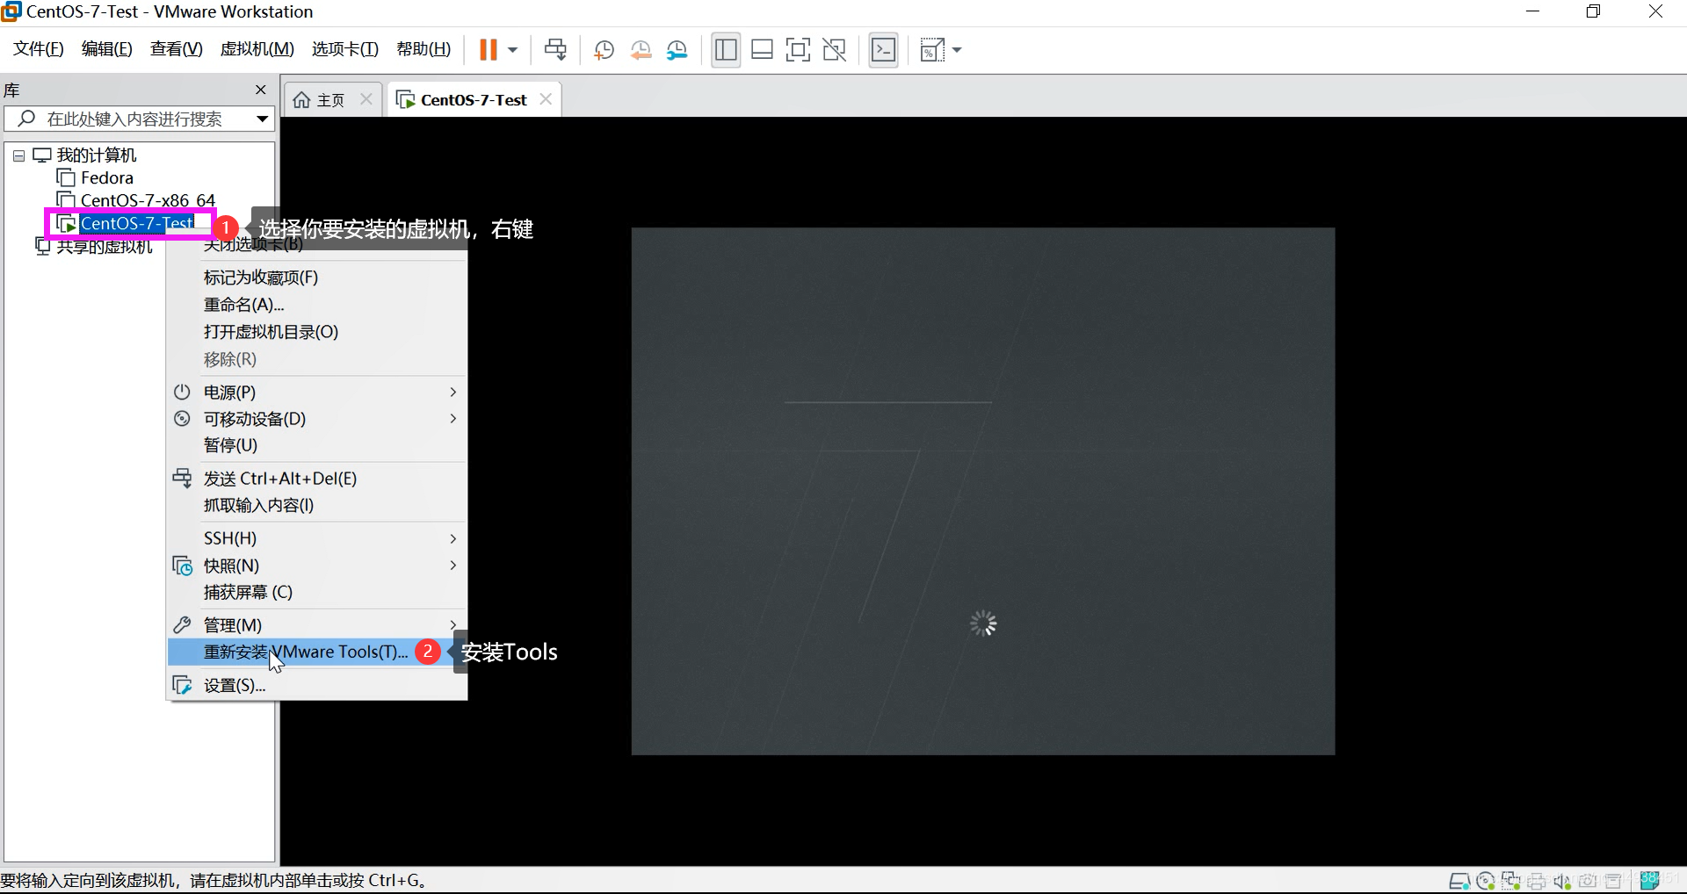Viewport: 1687px width, 894px height.
Task: Choose 发送 Ctrl+Alt+Del(E) menu entry
Action: 316,479
